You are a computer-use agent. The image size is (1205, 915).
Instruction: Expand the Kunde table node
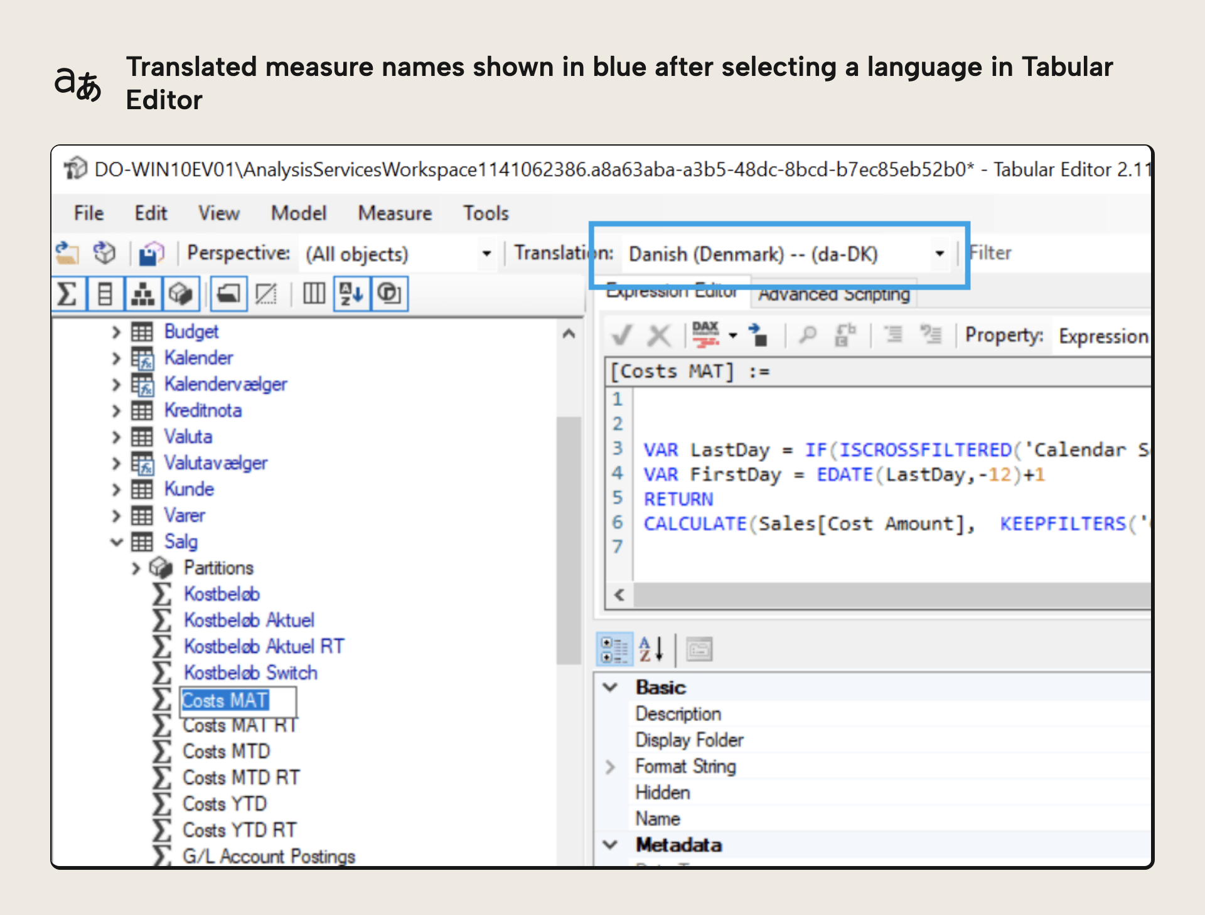click(115, 490)
